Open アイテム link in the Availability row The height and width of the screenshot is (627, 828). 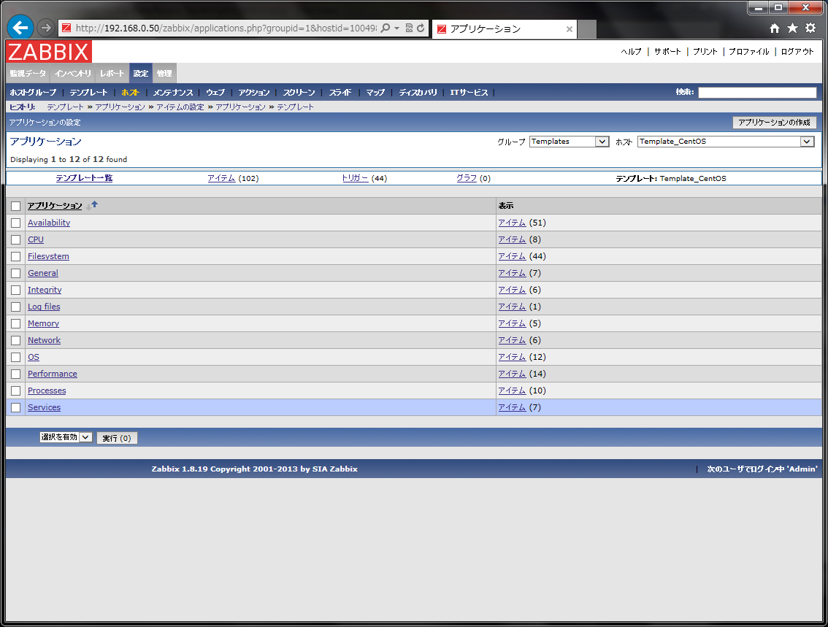coord(512,223)
